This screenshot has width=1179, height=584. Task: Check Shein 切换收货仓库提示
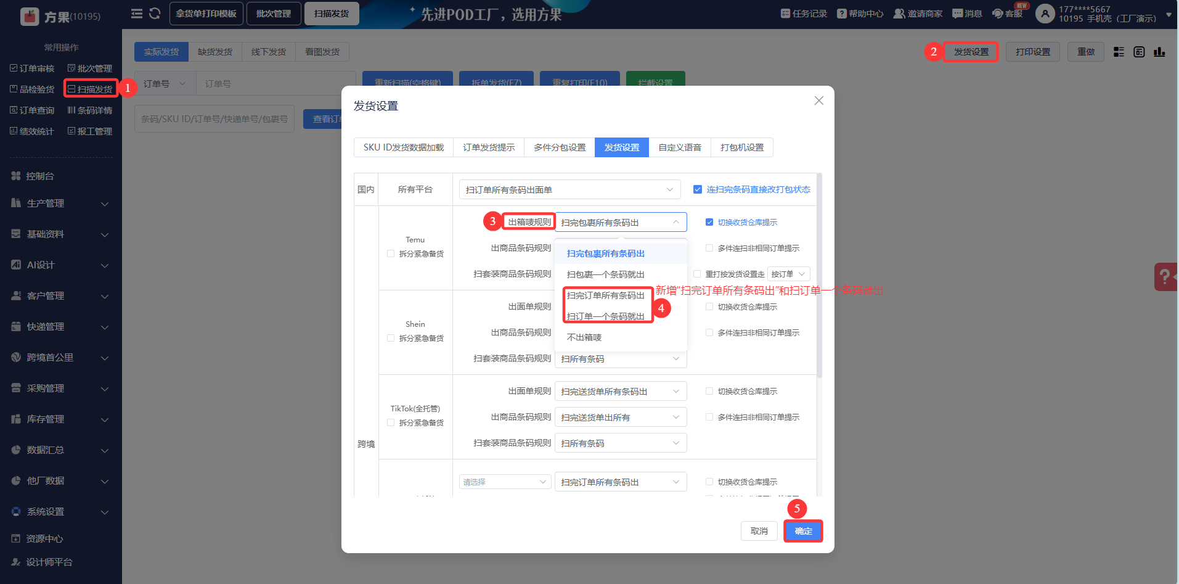click(709, 306)
